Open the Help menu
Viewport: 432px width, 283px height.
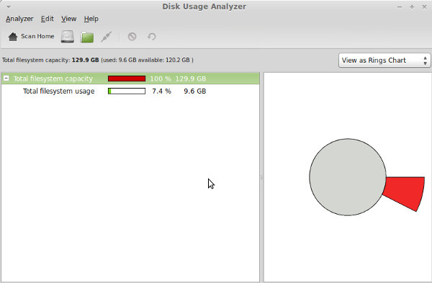pyautogui.click(x=91, y=19)
